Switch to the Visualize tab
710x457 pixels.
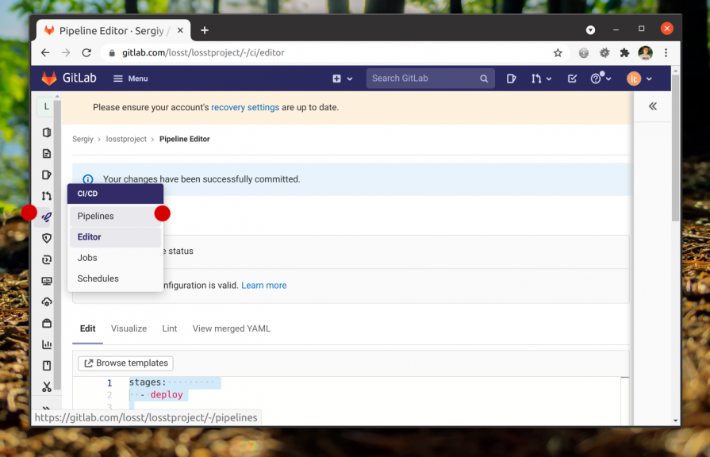(129, 328)
